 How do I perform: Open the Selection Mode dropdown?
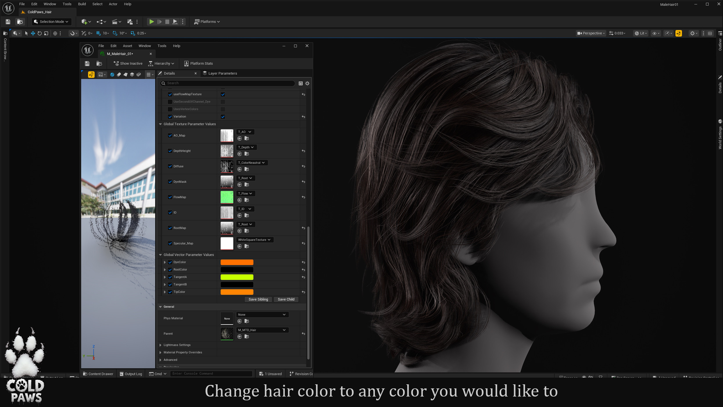pos(51,22)
